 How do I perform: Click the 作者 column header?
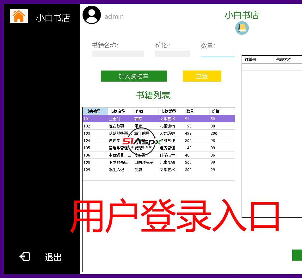pos(146,111)
